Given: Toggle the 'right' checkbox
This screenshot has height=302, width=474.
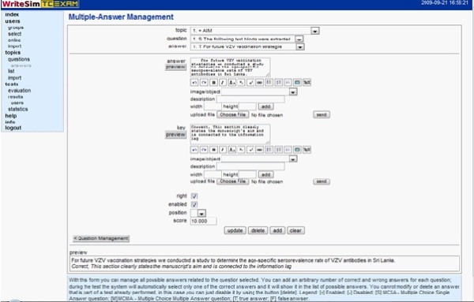Looking at the screenshot, I should [x=194, y=196].
